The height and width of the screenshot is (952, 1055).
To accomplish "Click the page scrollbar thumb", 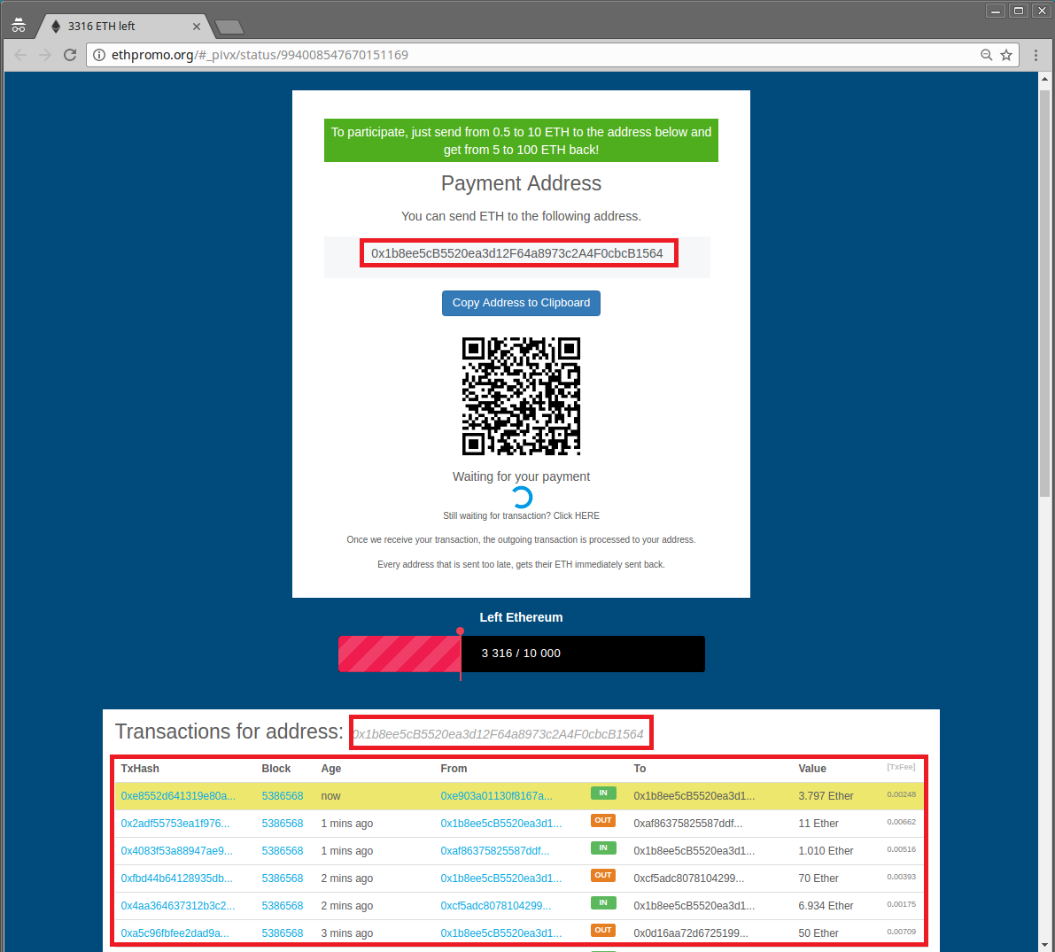I will point(1044,292).
